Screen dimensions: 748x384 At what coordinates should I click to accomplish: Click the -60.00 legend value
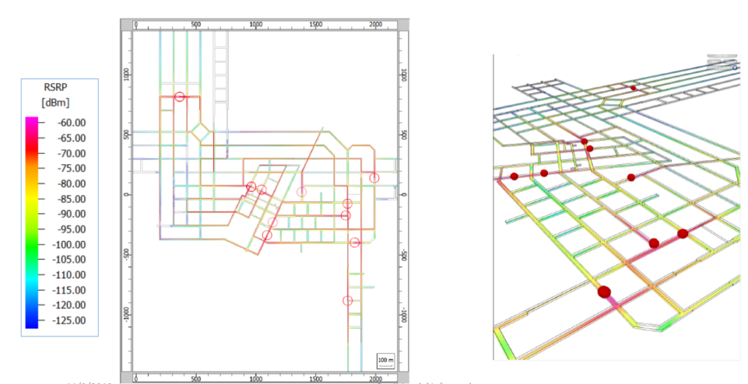(x=70, y=123)
